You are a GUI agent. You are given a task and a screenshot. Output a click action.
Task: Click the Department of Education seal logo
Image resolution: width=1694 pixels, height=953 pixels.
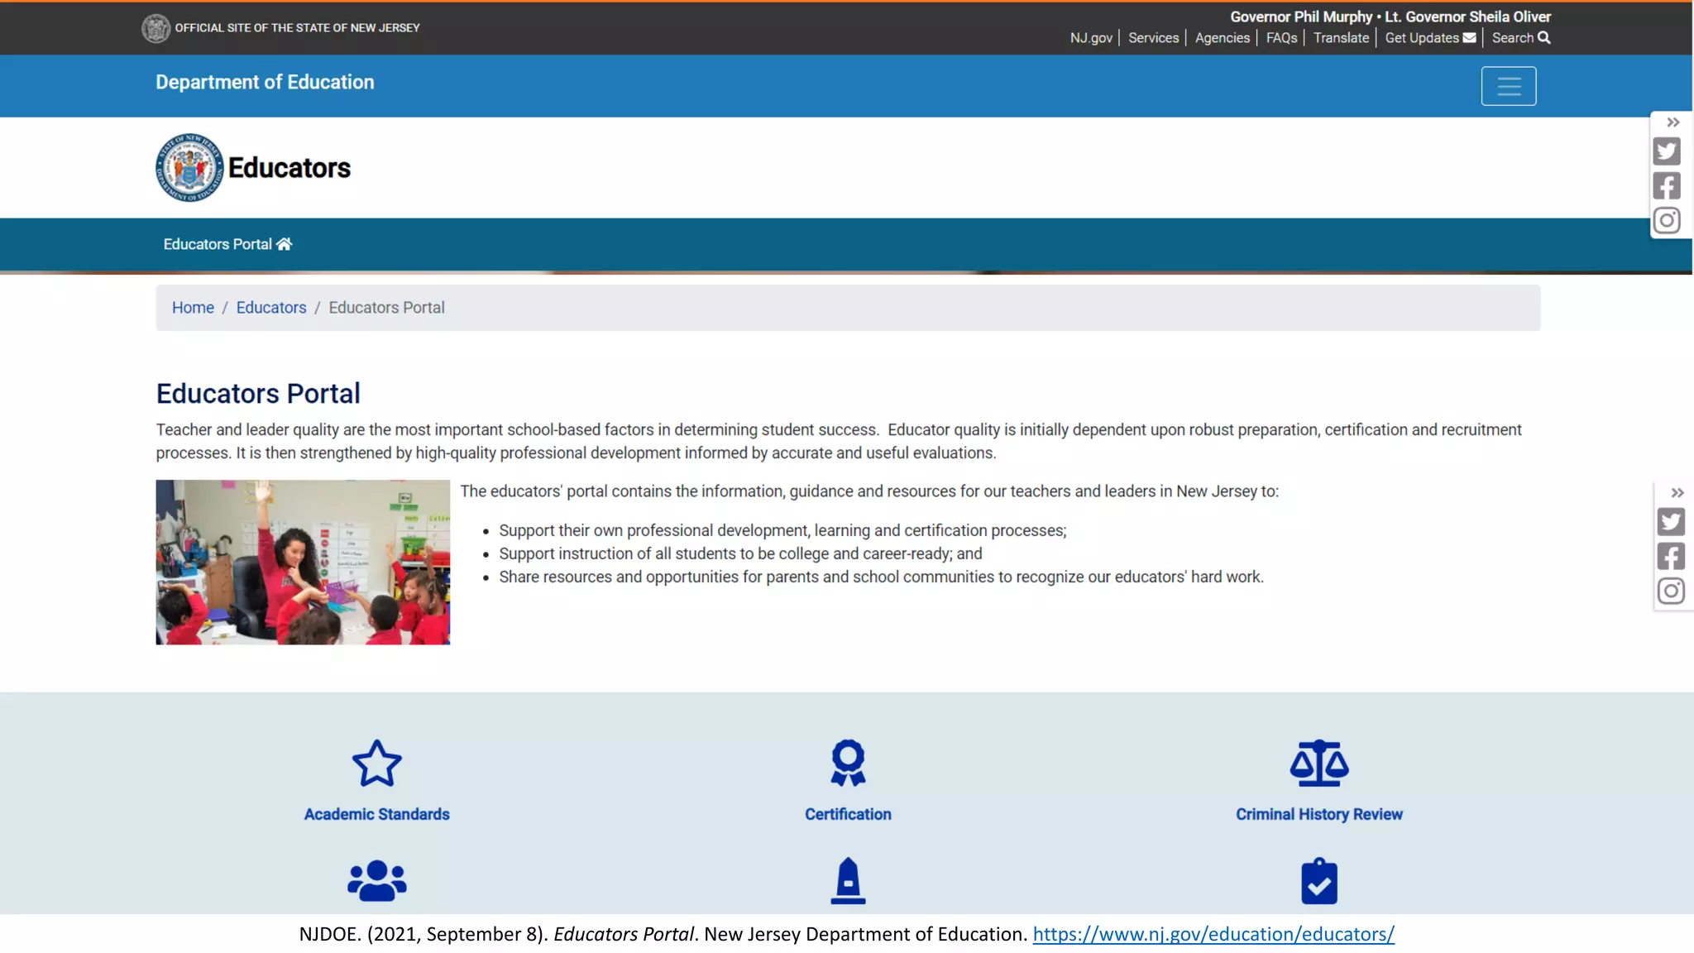tap(189, 168)
